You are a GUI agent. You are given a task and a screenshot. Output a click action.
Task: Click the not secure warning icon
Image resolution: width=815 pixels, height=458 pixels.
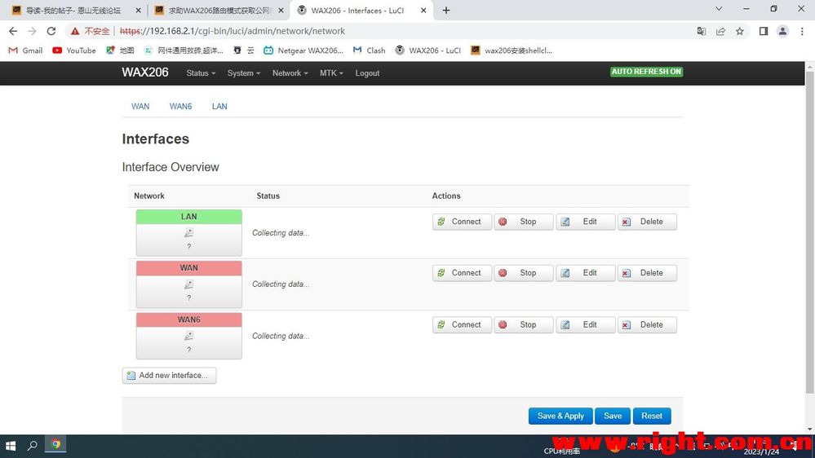pos(75,31)
